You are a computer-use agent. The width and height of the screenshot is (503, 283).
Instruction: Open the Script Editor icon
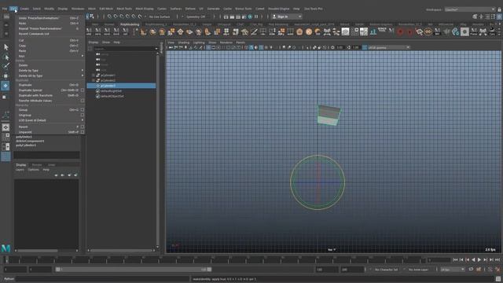(x=498, y=279)
